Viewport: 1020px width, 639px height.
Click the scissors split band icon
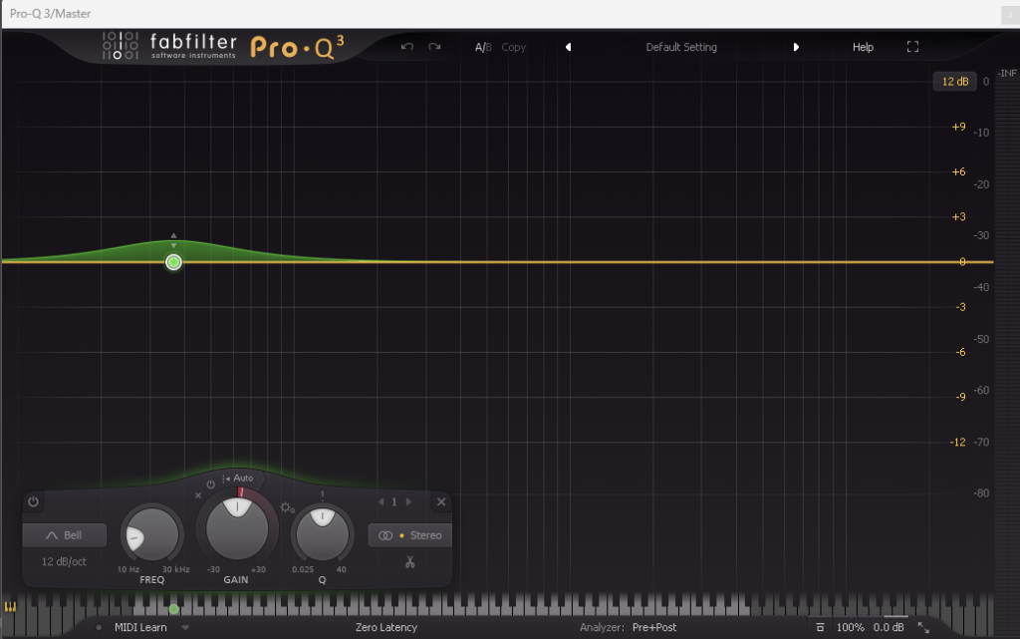click(x=409, y=561)
